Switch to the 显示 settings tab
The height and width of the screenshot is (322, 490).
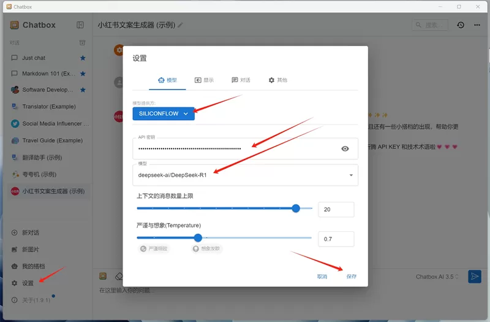204,80
